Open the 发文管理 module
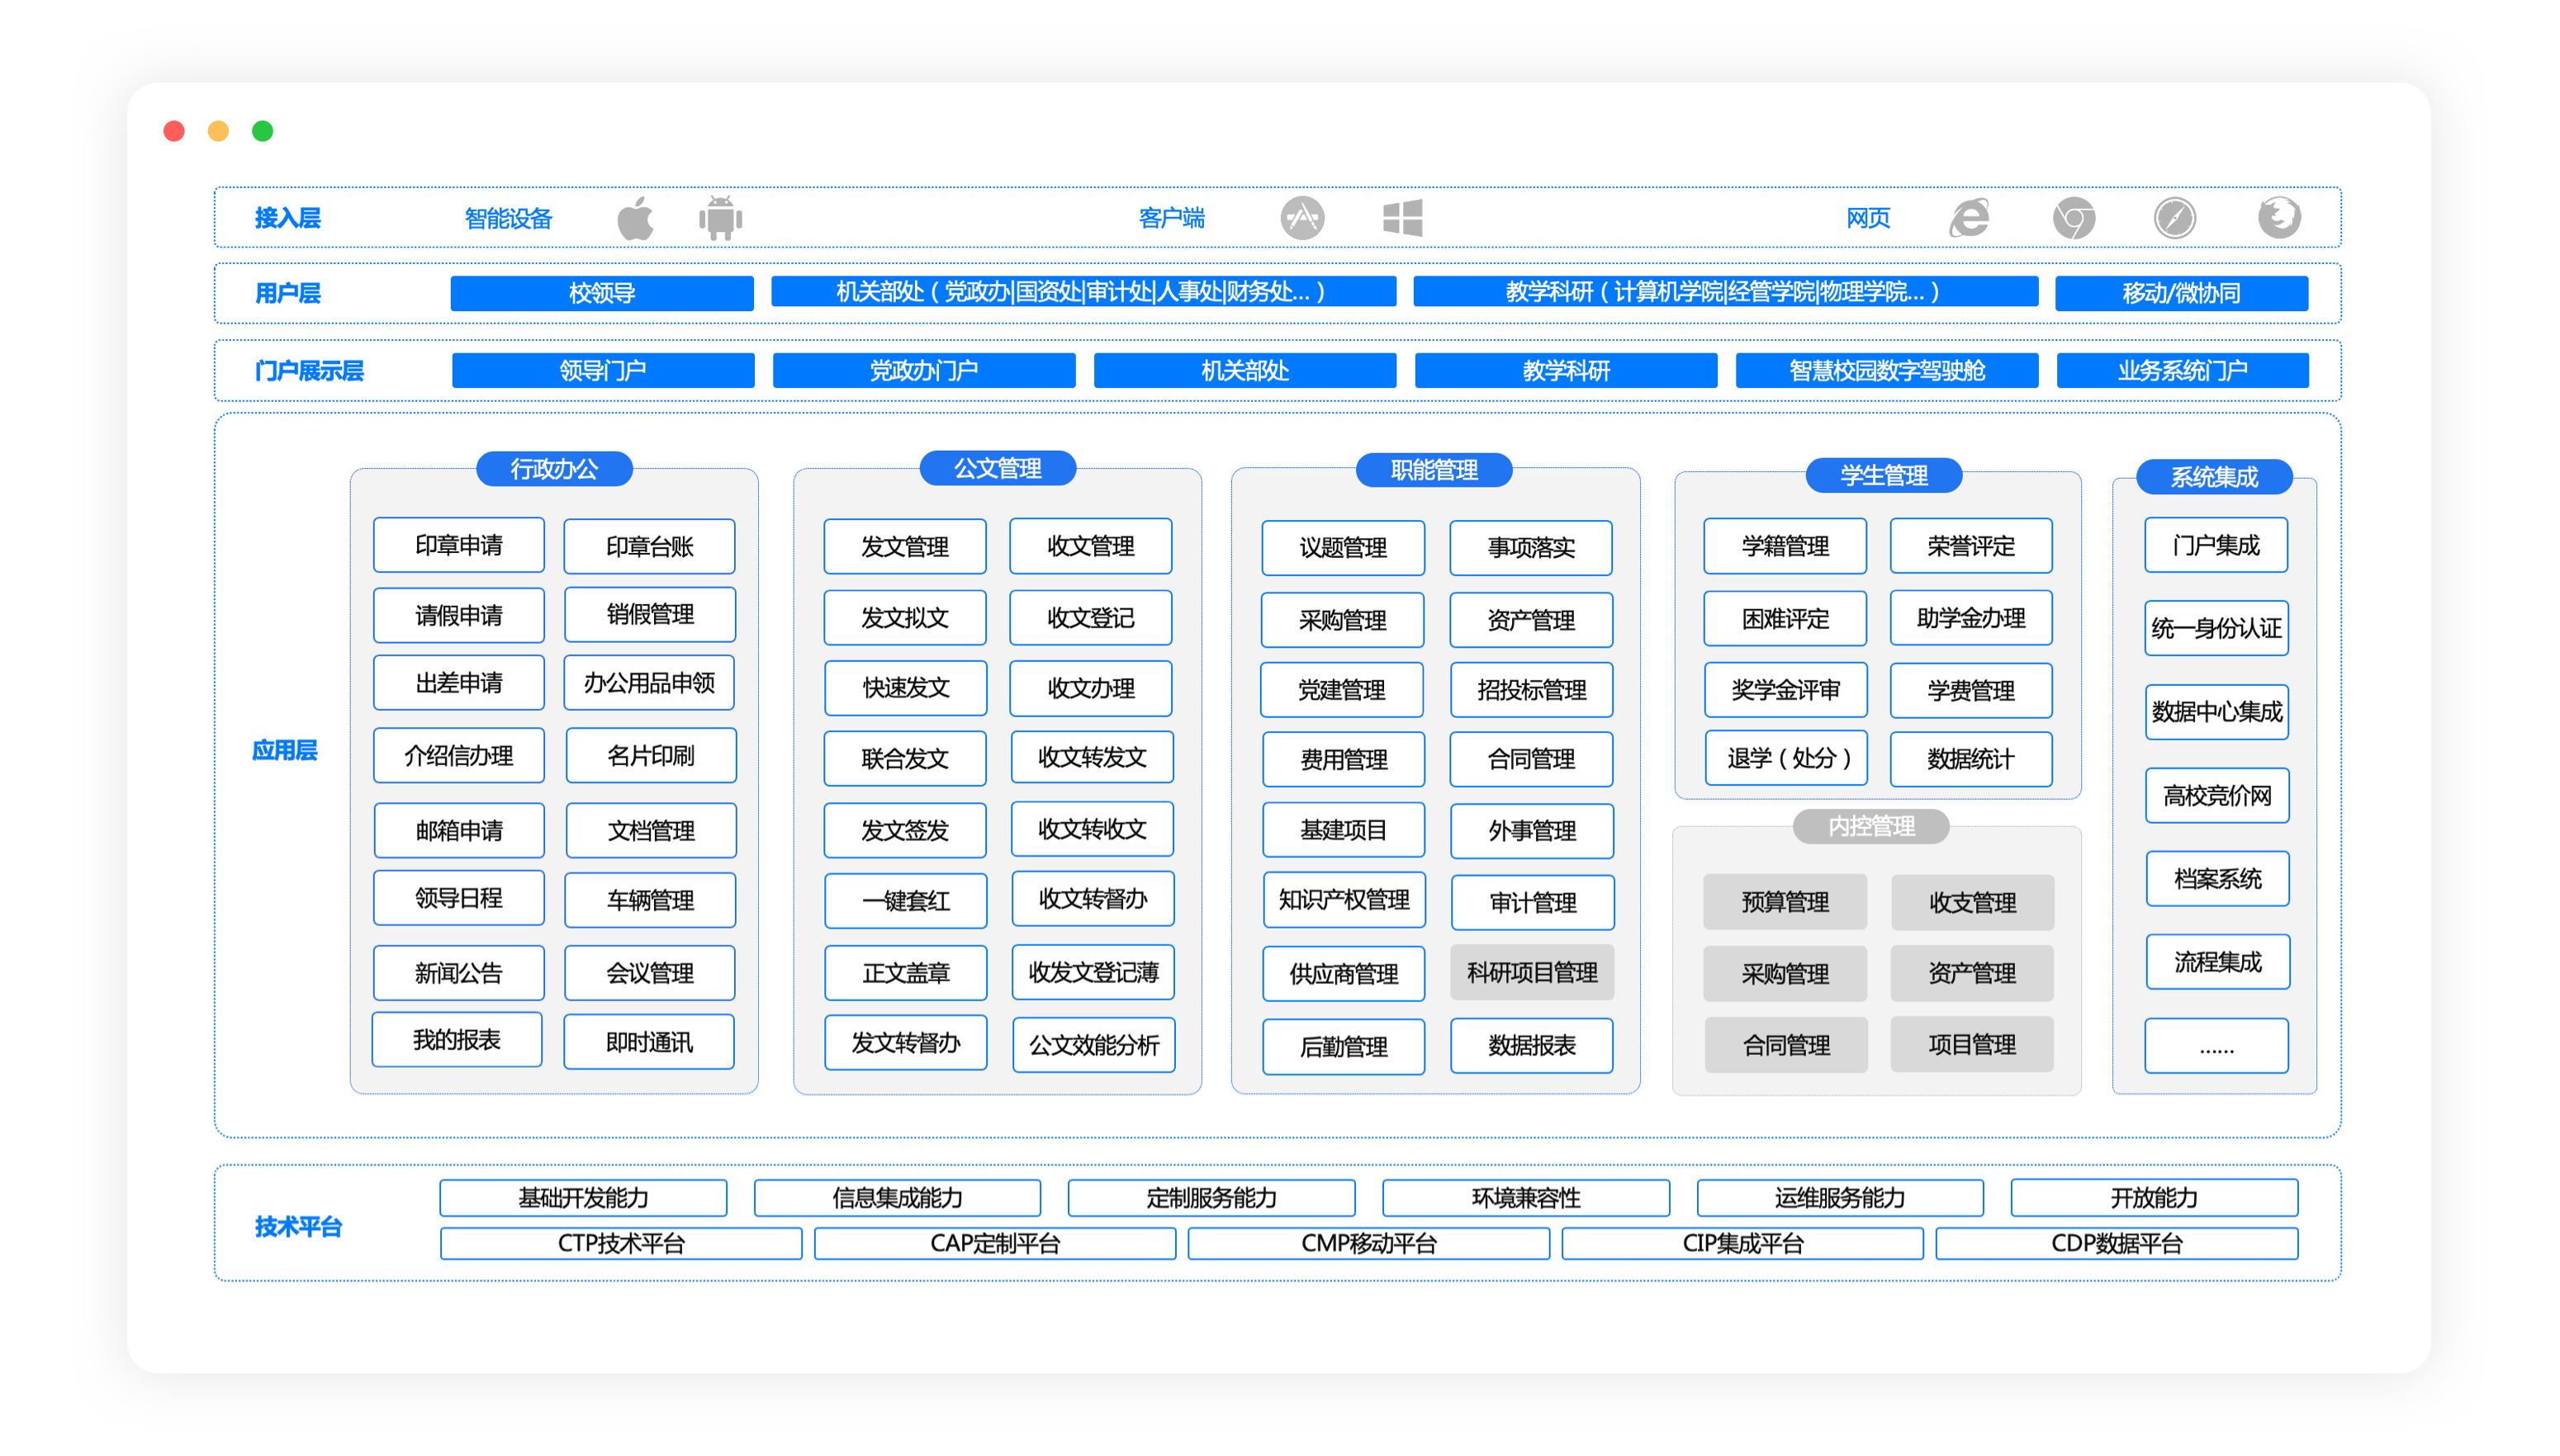The width and height of the screenshot is (2560, 1456). [x=904, y=547]
